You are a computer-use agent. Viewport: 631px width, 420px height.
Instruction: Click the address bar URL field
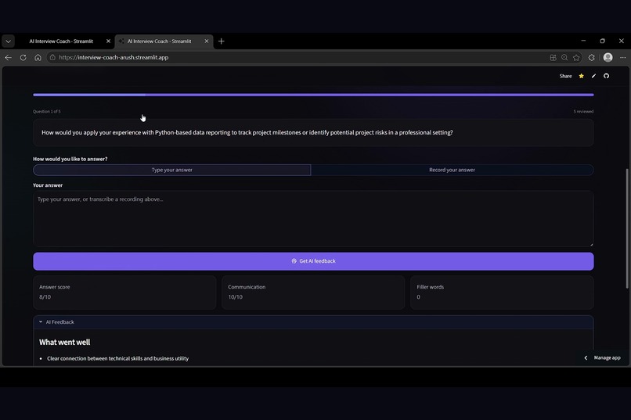click(297, 57)
